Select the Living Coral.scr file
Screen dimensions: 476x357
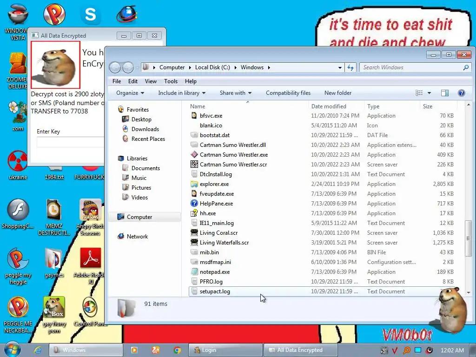pos(218,233)
